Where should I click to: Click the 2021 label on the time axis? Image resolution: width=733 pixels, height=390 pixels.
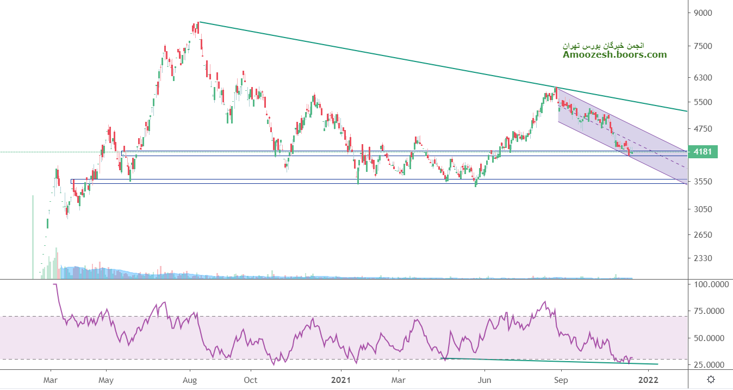(341, 380)
